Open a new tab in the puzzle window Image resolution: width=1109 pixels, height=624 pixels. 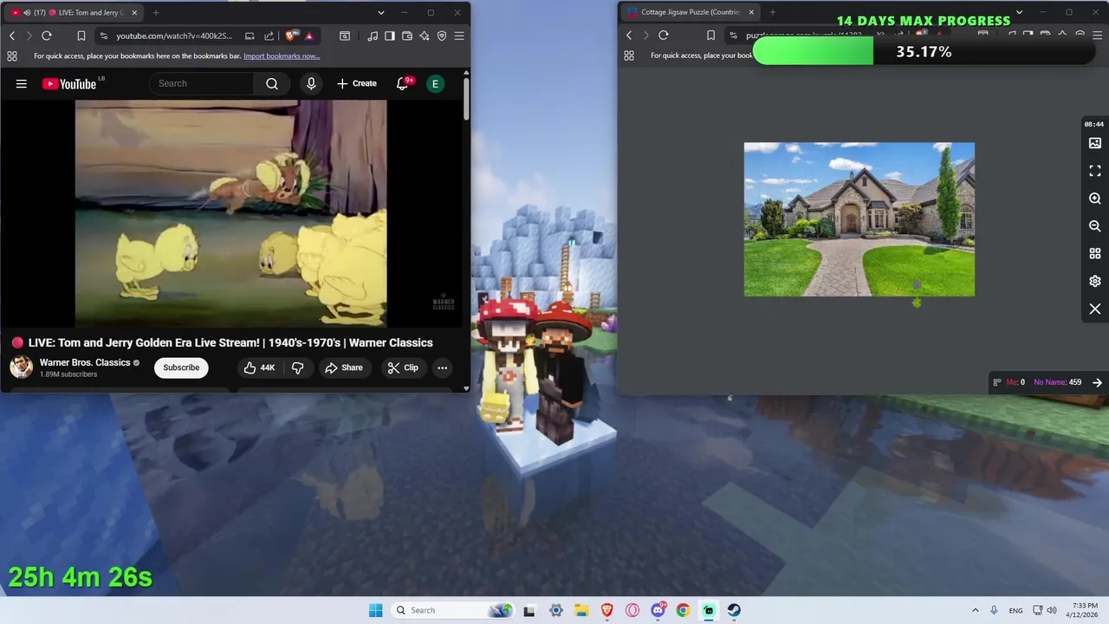[773, 12]
